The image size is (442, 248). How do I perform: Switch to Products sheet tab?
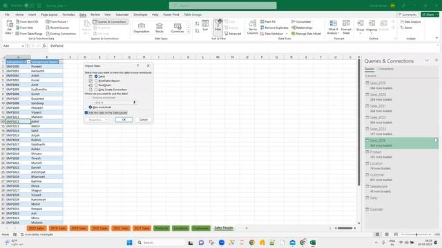162,228
